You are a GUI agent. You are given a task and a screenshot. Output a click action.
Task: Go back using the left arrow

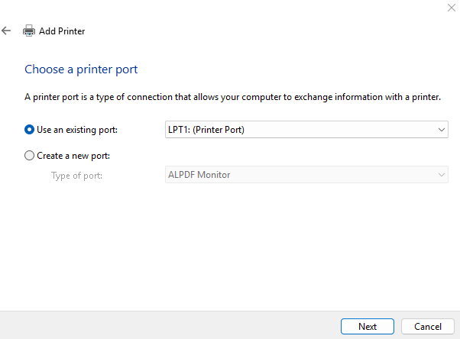[x=7, y=31]
